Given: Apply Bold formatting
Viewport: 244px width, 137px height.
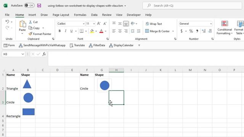Looking at the screenshot, I should pos(59,31).
